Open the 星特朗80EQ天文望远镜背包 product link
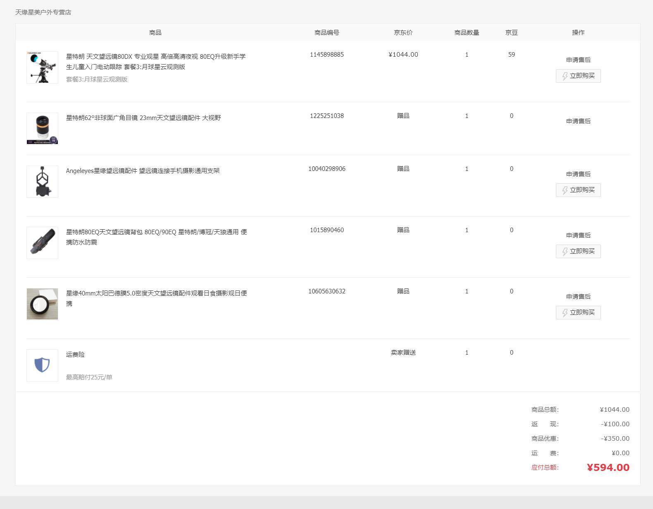This screenshot has height=509, width=653. (157, 237)
